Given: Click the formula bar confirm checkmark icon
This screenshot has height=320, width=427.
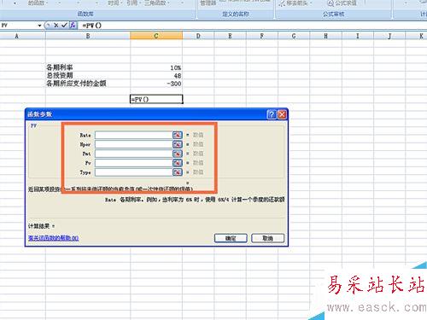Looking at the screenshot, I should [64, 26].
